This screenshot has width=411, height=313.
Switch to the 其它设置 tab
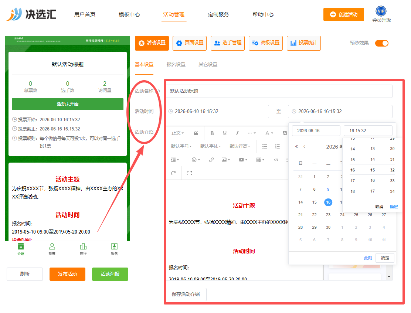coord(208,65)
